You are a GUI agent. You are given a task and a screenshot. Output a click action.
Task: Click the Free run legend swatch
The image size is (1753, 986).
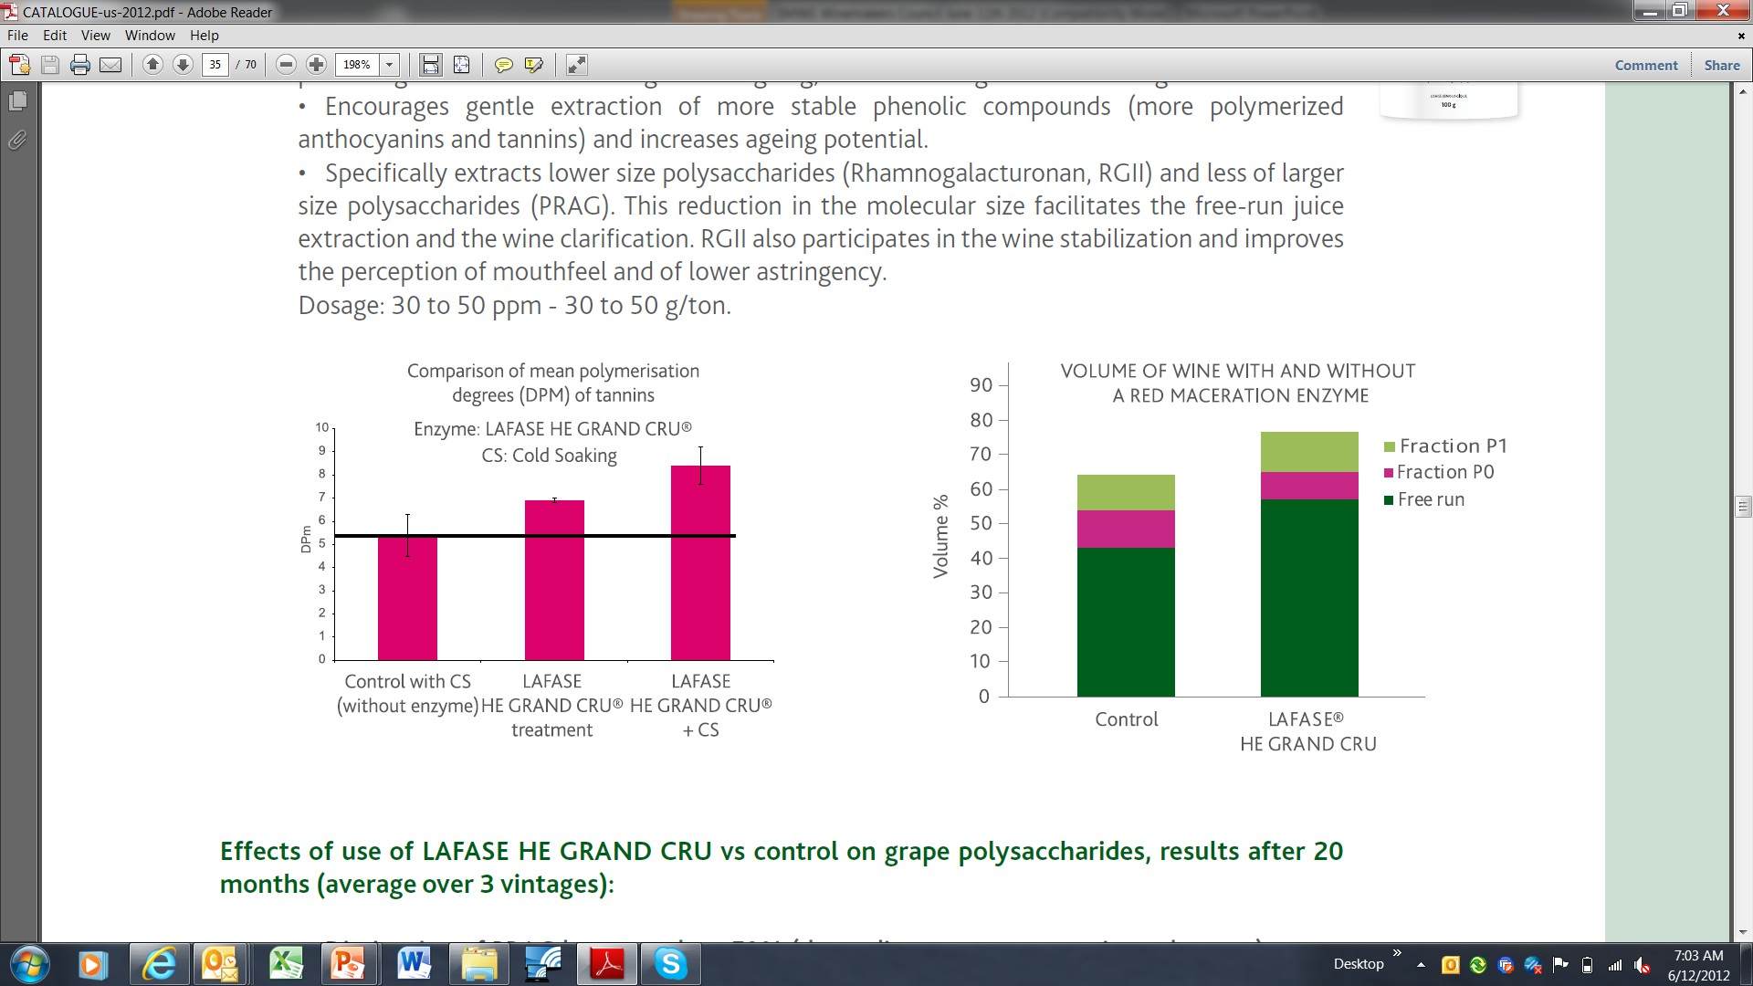pyautogui.click(x=1390, y=500)
